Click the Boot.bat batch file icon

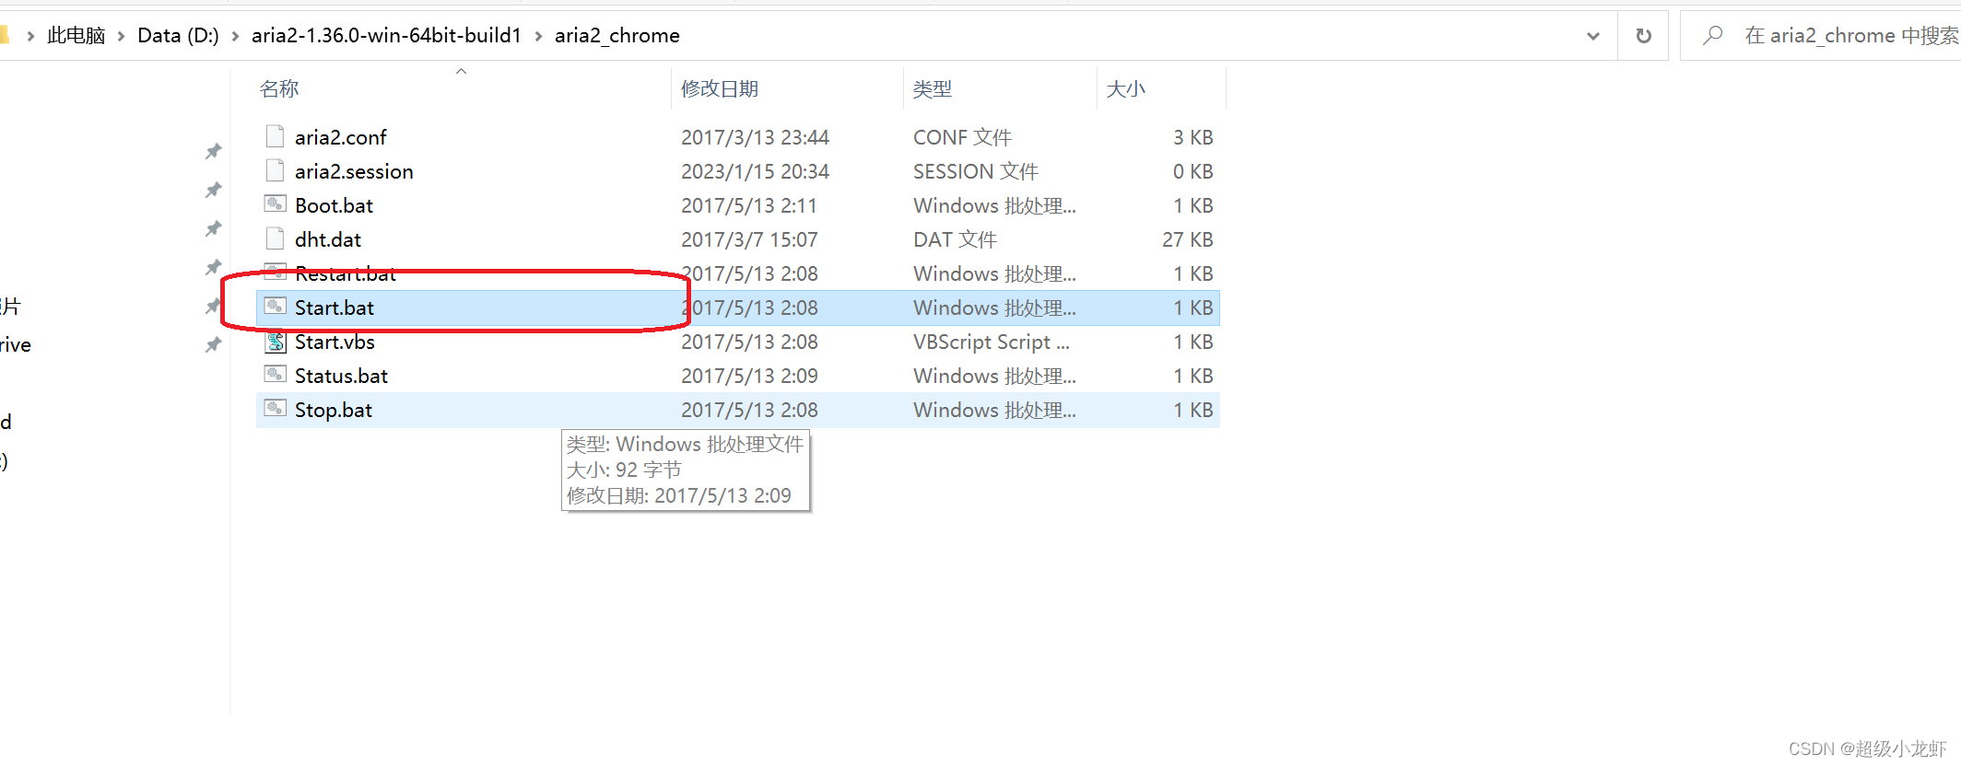pos(275,203)
